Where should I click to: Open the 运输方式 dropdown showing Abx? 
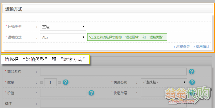(63, 37)
